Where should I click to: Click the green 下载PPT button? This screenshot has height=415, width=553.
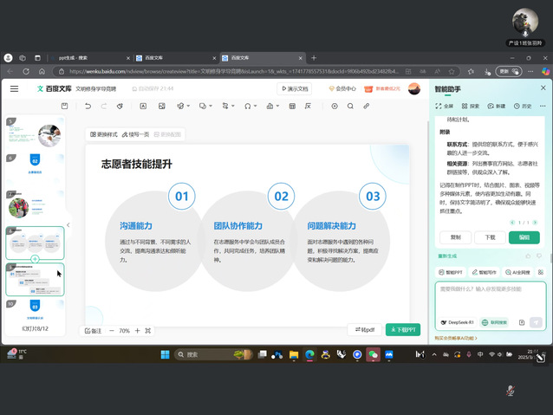(402, 330)
